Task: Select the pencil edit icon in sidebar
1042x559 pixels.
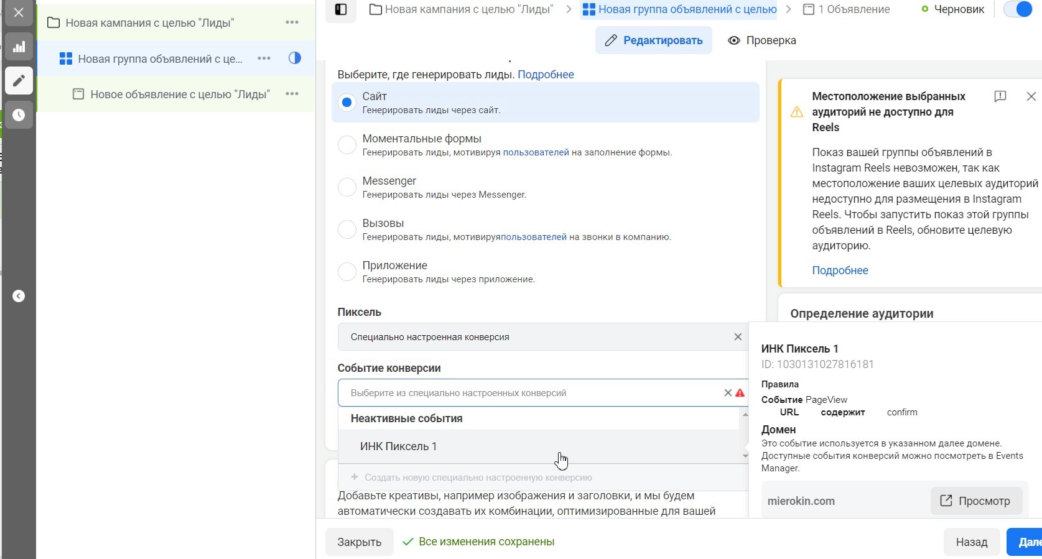Action: tap(19, 81)
